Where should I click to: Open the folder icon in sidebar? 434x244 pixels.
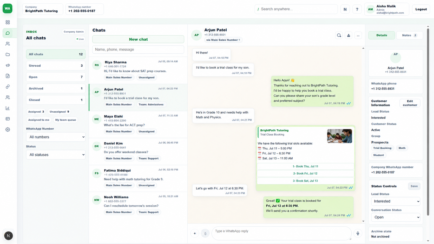click(x=8, y=54)
